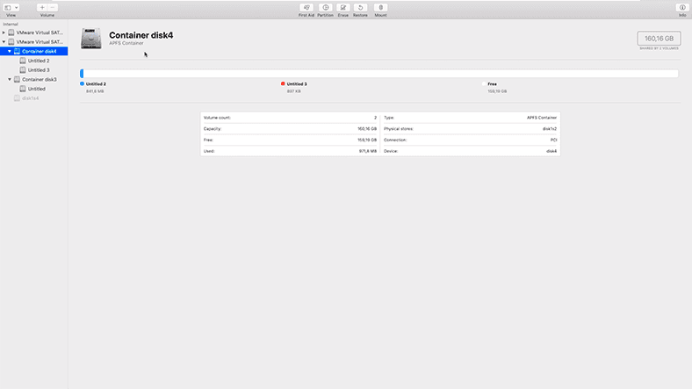692x389 pixels.
Task: Click Container disk3 sidebar icon
Action: (18, 79)
